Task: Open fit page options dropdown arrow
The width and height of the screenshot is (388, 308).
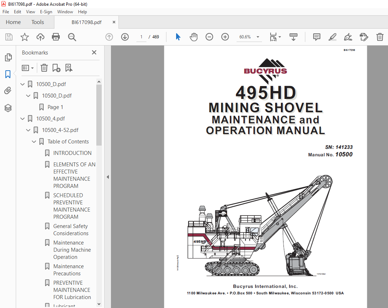Action: coord(280,37)
